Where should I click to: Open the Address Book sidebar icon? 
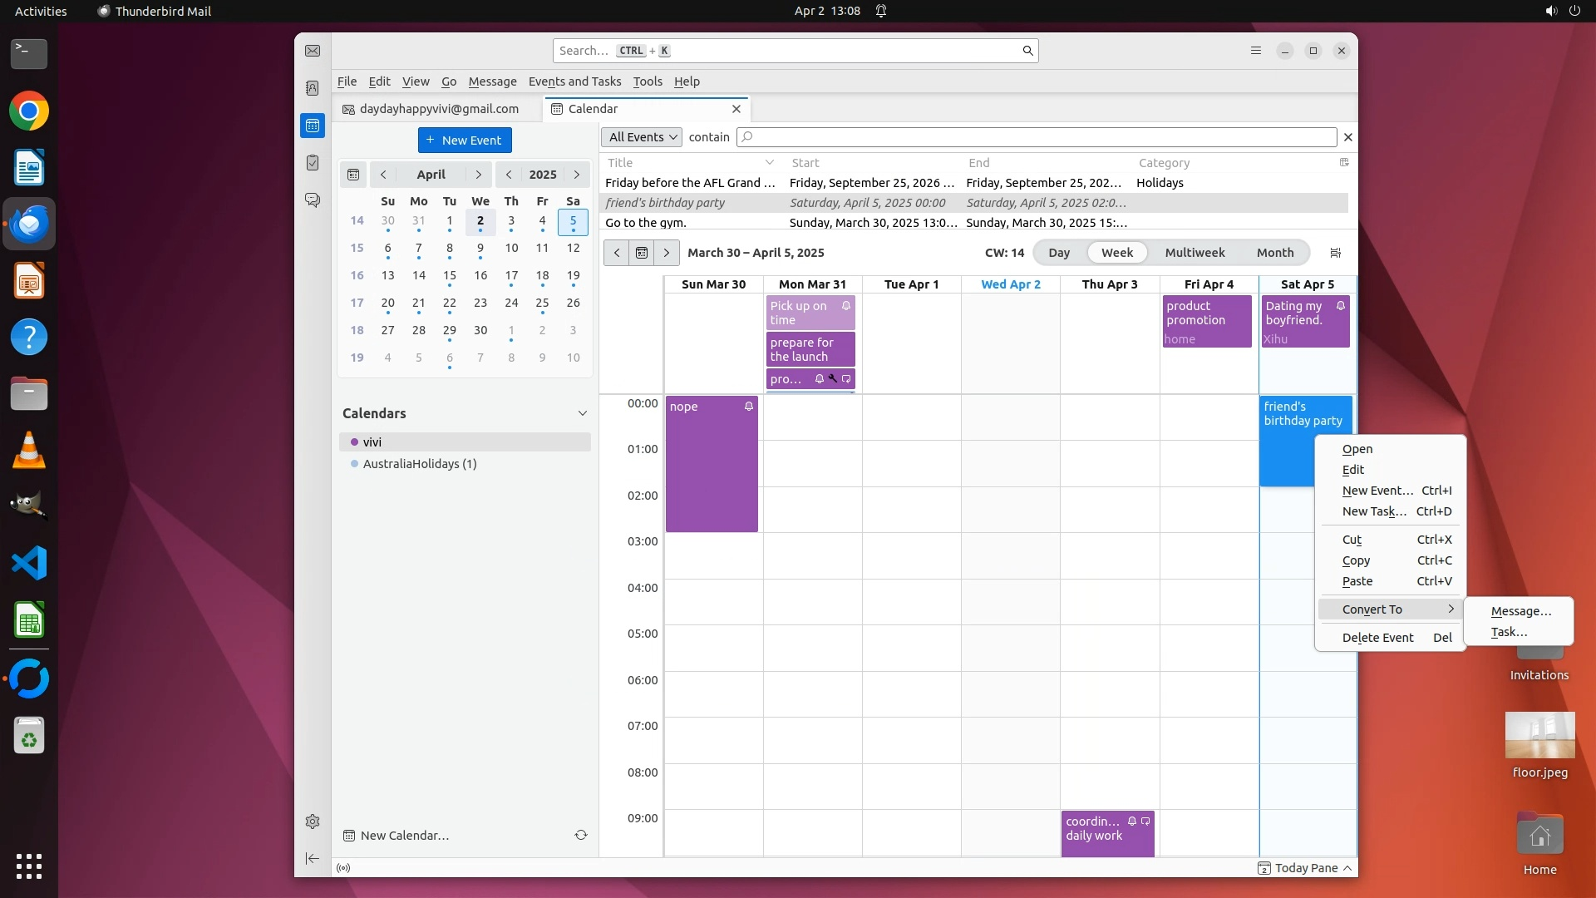(313, 88)
